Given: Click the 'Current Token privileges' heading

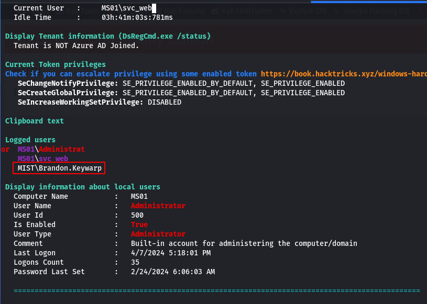Looking at the screenshot, I should pos(56,64).
